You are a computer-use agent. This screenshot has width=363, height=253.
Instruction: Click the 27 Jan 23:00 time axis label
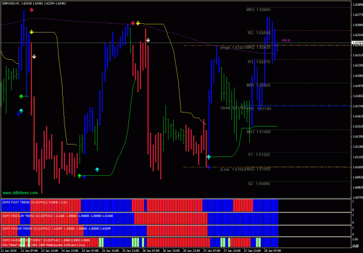(x=252, y=251)
